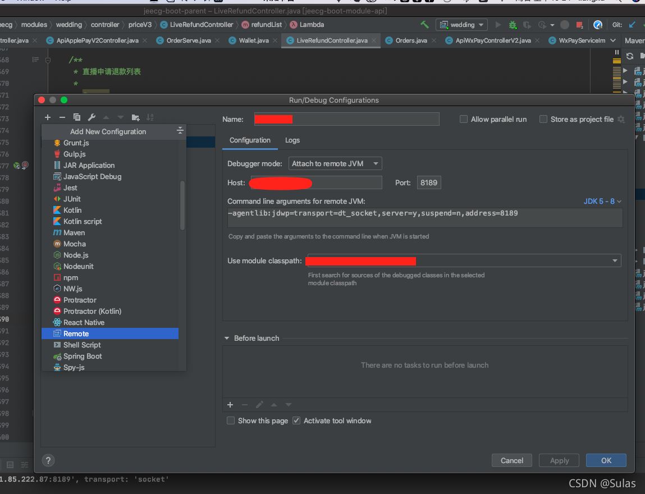Screen dimensions: 645x494
Task: Click the Cancel button
Action: (512, 460)
